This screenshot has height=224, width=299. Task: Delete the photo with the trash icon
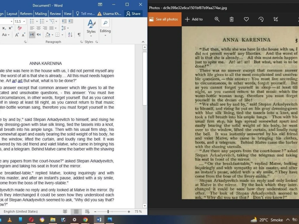pos(231,19)
